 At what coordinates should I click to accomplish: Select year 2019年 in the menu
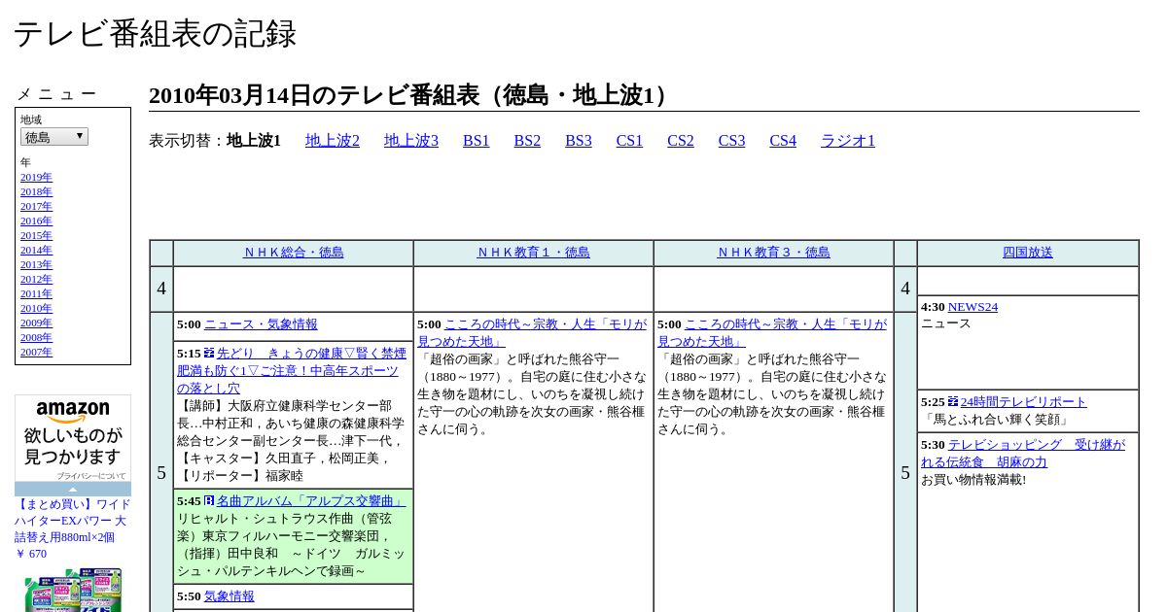pos(36,178)
